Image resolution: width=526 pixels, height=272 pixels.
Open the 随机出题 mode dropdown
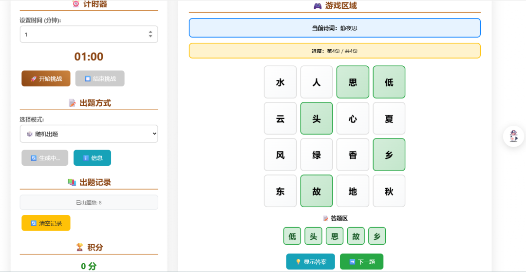(x=89, y=134)
